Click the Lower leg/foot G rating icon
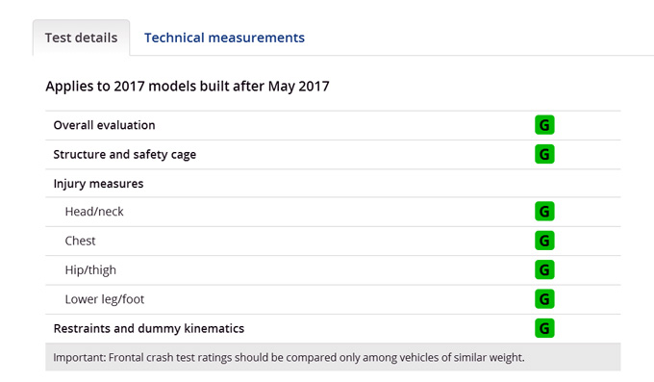The image size is (654, 382). (x=544, y=299)
